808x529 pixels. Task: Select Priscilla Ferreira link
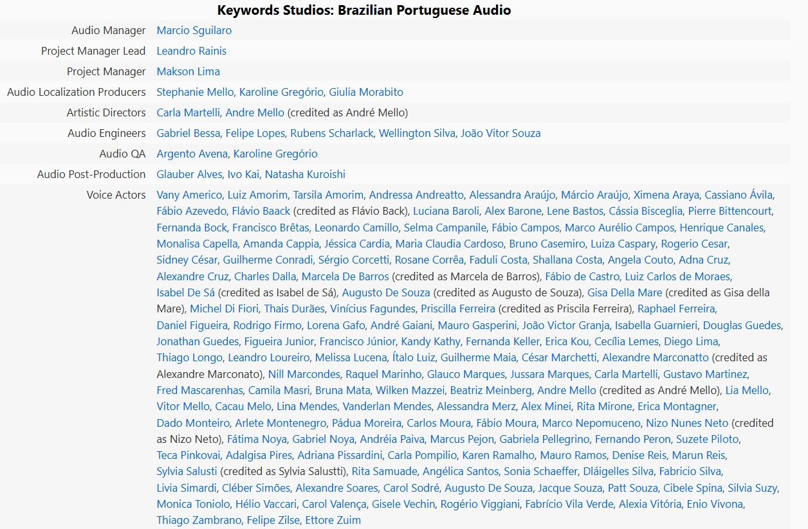point(458,309)
